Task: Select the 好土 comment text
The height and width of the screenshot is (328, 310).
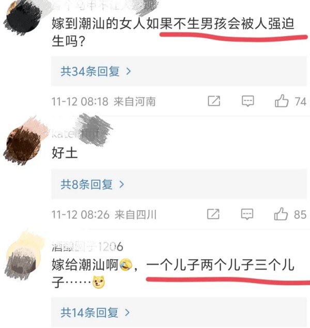Action: click(x=65, y=153)
